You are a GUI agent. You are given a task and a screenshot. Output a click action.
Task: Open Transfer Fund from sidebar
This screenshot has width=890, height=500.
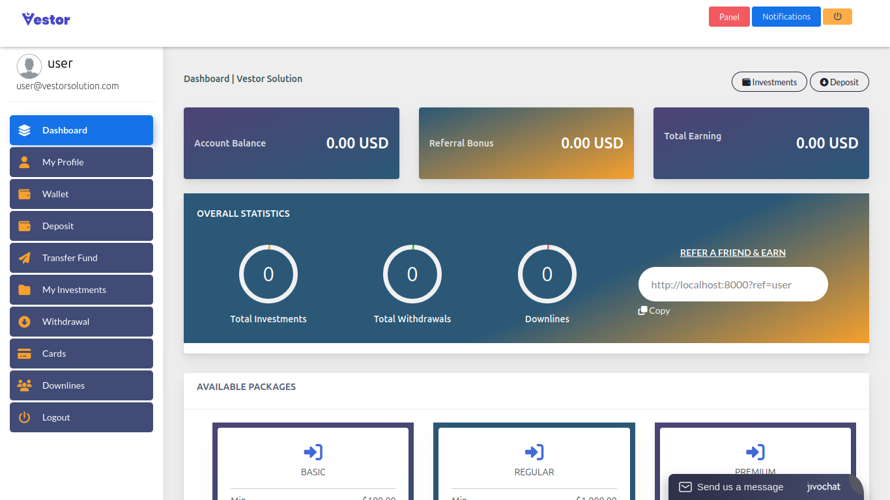point(81,258)
